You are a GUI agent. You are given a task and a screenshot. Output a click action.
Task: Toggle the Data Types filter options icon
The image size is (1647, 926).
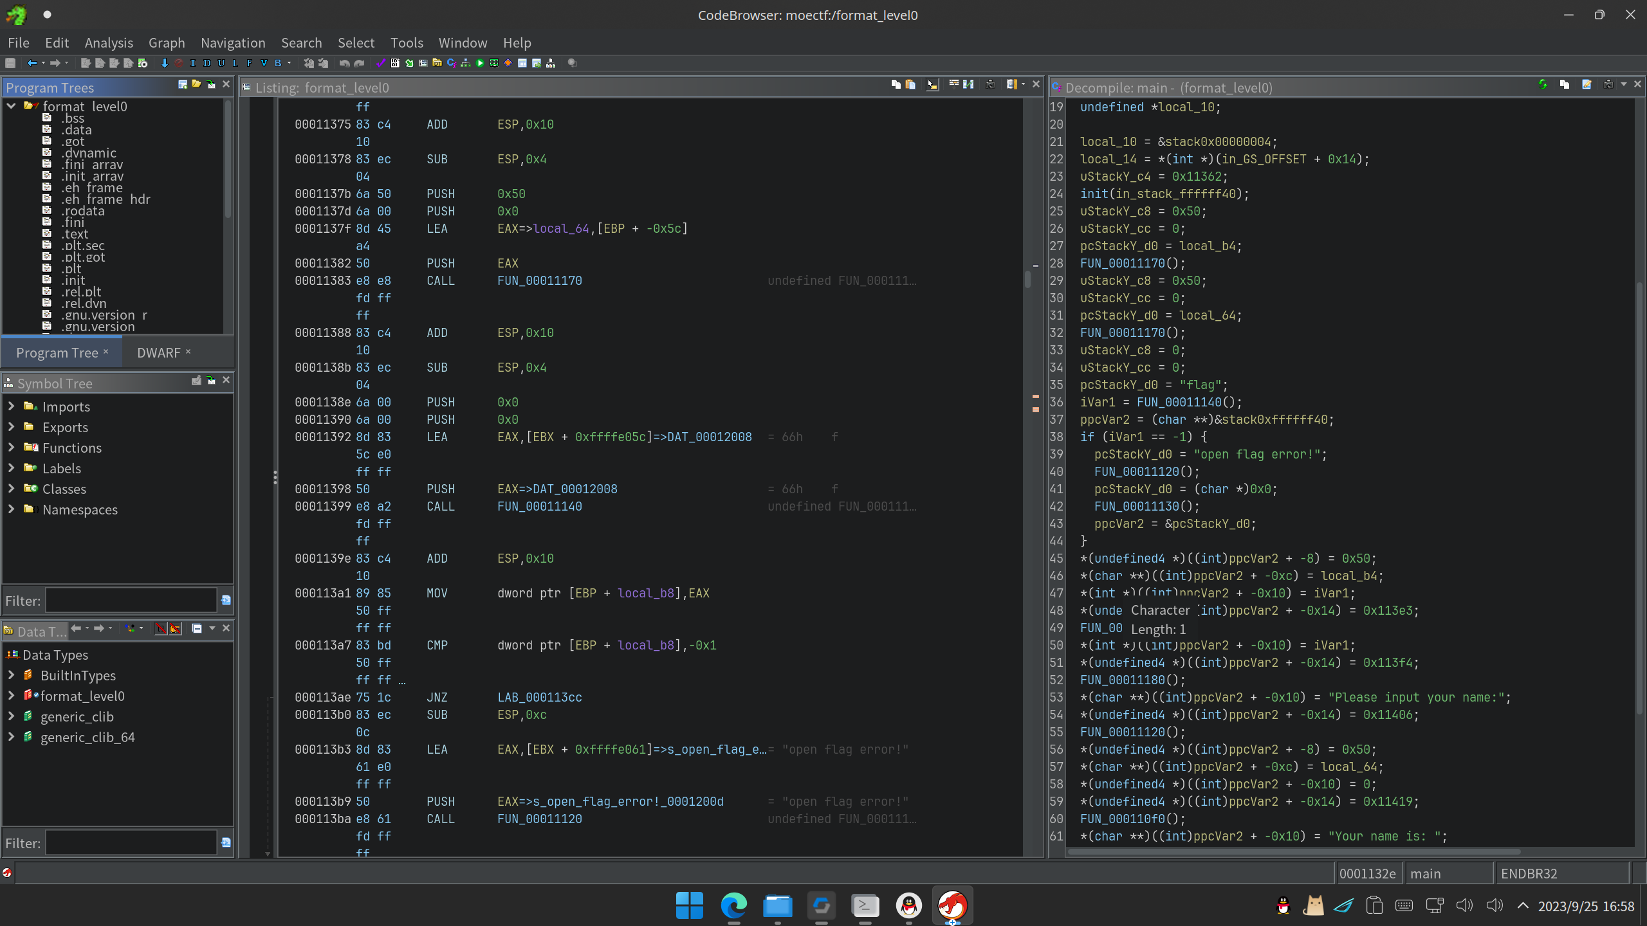226,842
